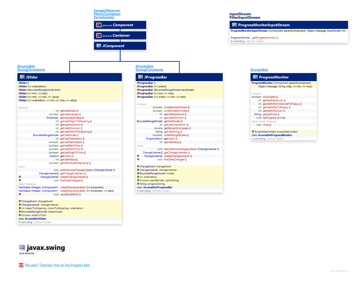Image resolution: width=363 pixels, height=283 pixels.
Task: Click the JSlider class title
Action: tap(32, 77)
